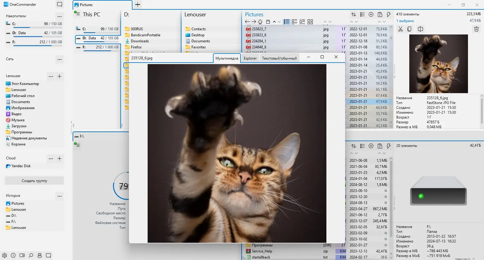484x260 pixels.
Task: Switch Pictures pane to details list view
Action: pyautogui.click(x=286, y=22)
